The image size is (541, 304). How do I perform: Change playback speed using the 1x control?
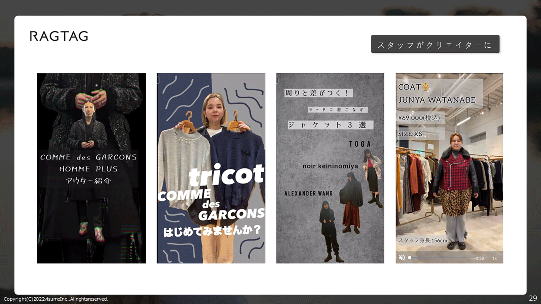click(x=495, y=258)
